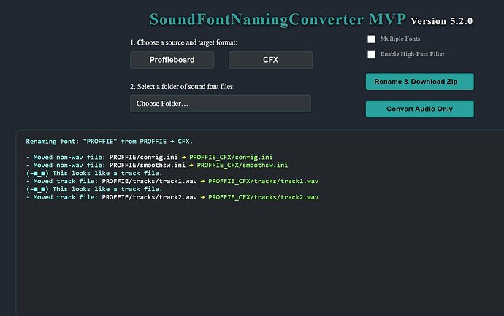Screen dimensions: 504x316
Task: Click Rename & Download Zip button
Action: tap(419, 82)
